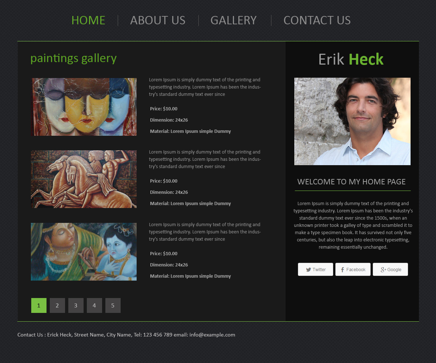Open the mother and child painting
436x363 pixels.
click(84, 252)
